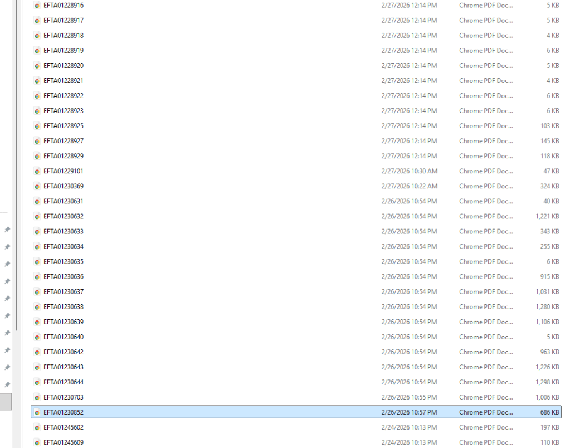Click the PDF icon beside EFTA01229101
Viewport: 570px width, 448px height.
tap(37, 171)
